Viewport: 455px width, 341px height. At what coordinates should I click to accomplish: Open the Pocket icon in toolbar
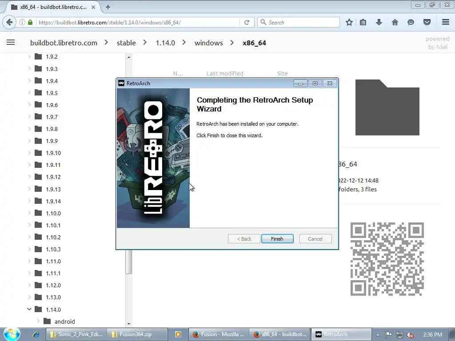[x=427, y=22]
